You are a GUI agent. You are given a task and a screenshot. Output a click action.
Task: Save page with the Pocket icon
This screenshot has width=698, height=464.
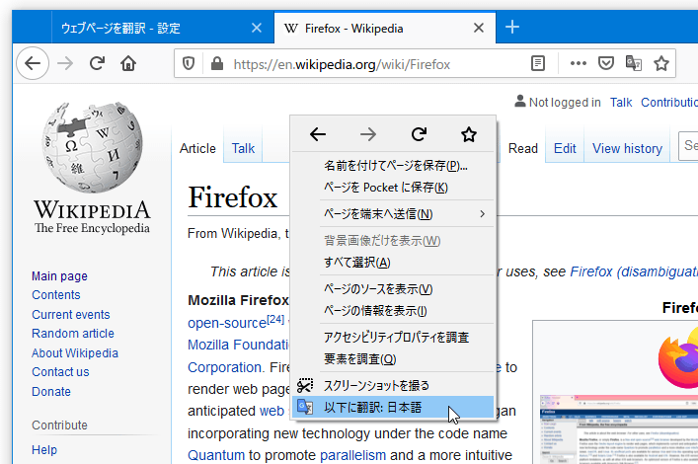click(x=606, y=64)
